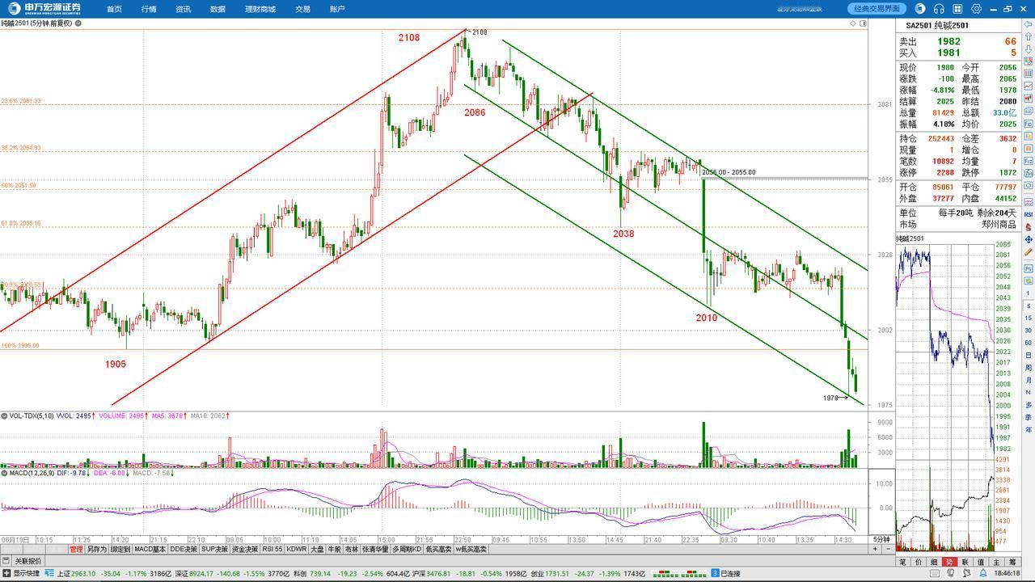Open the 行情 menu
1035x582 pixels.
[149, 9]
